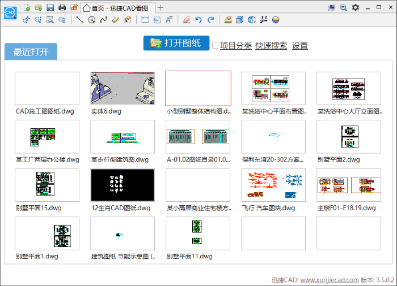397x286 pixels.
Task: Add a new tab with plus button
Action: (x=161, y=8)
